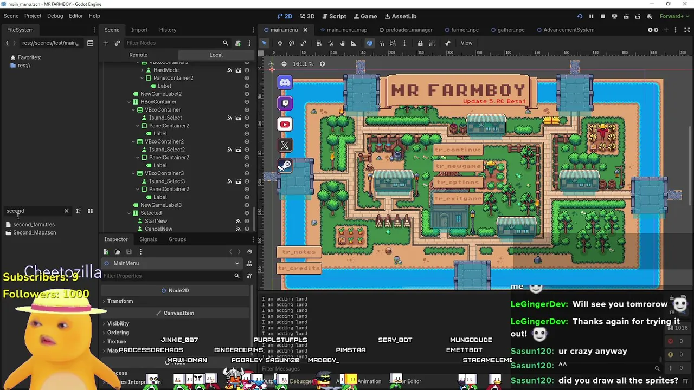Viewport: 694px width, 390px height.
Task: Zoom in on the 2D viewport
Action: pyautogui.click(x=322, y=64)
